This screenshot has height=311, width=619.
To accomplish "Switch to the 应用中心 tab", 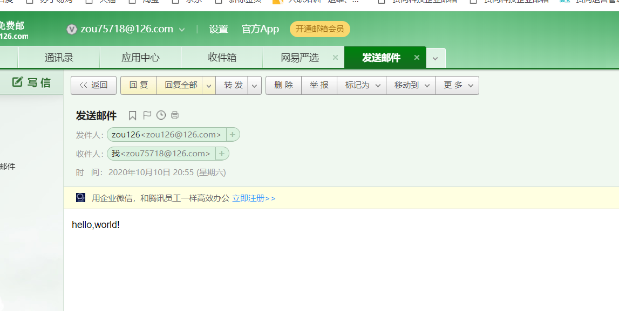I will point(140,58).
